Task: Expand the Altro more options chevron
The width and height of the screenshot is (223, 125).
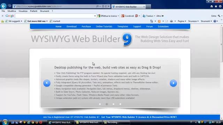Action: [x=160, y=16]
